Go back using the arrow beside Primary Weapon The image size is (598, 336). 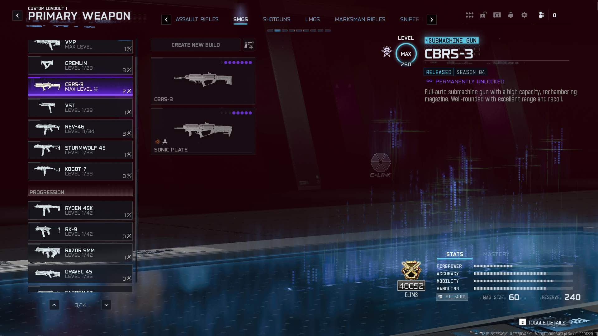point(17,16)
